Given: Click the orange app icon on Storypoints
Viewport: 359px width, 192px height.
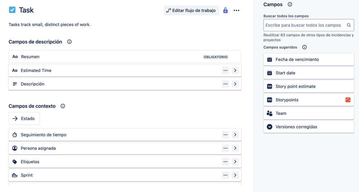Looking at the screenshot, I should coord(348,100).
